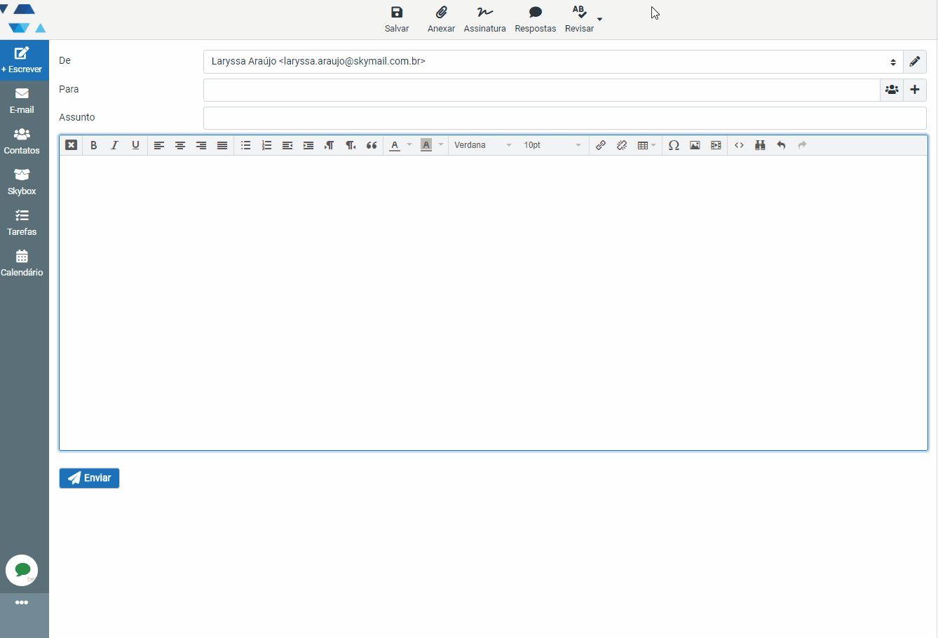This screenshot has height=638, width=938.
Task: Align text right
Action: tap(201, 145)
